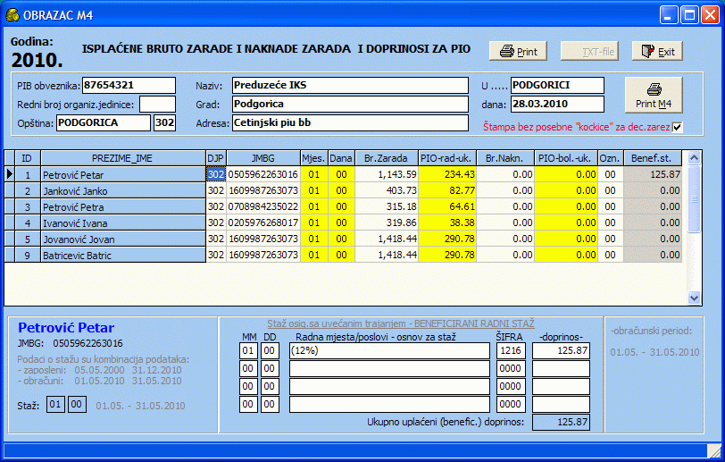Viewport: 725px width, 462px height.
Task: Click the Benef.st. cell 125.87
Action: pyautogui.click(x=653, y=174)
